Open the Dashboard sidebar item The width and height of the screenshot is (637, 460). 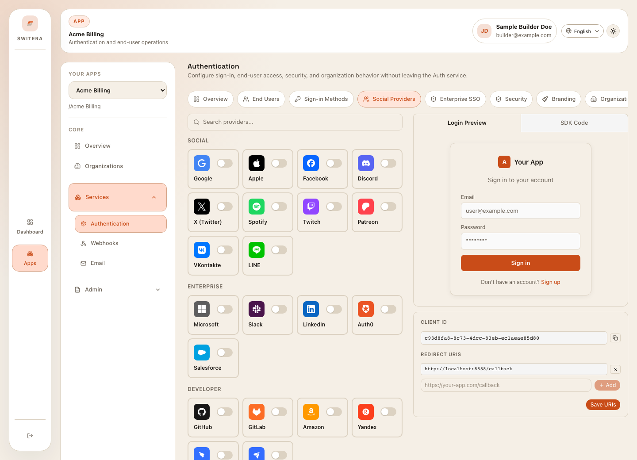pos(30,226)
